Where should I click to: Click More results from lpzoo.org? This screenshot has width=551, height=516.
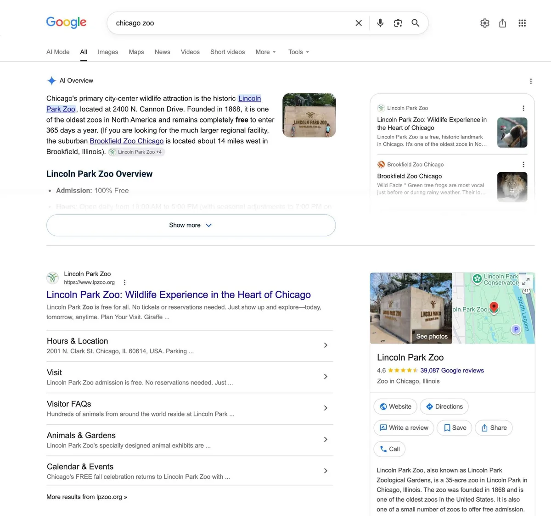click(x=87, y=497)
